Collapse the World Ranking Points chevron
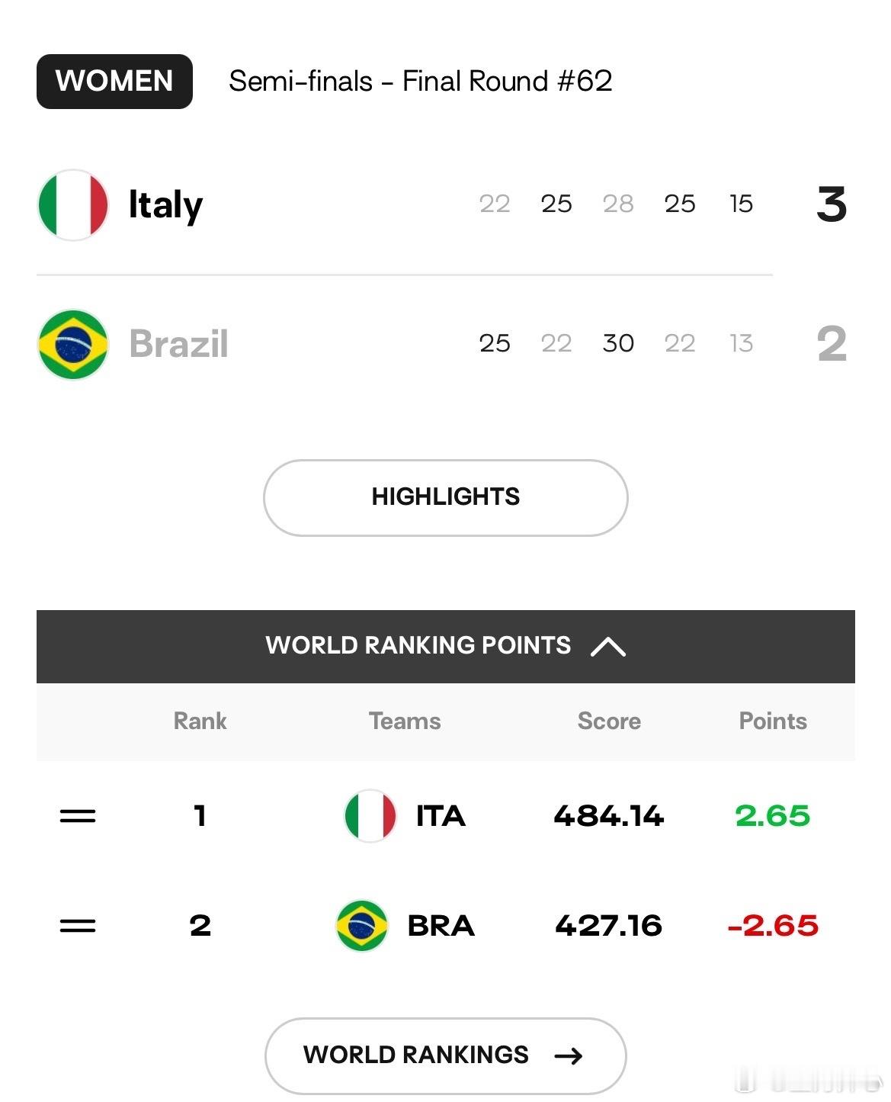This screenshot has width=891, height=1102. point(608,647)
